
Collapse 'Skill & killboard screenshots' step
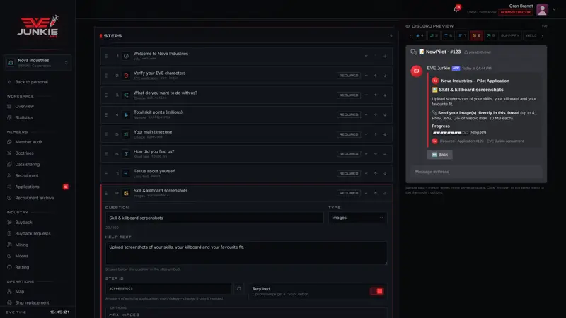366,193
